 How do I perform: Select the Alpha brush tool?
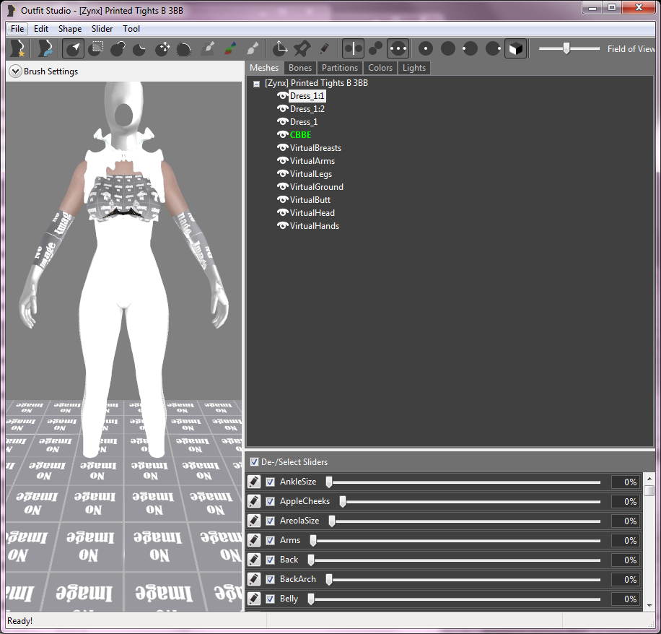[252, 48]
